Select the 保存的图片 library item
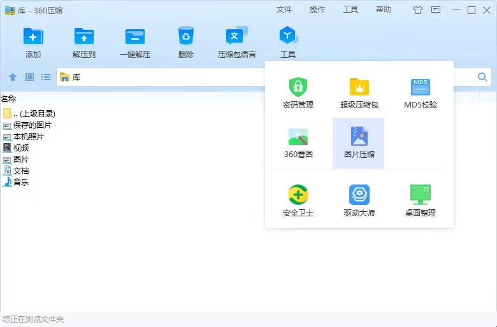497x327 pixels. click(27, 125)
